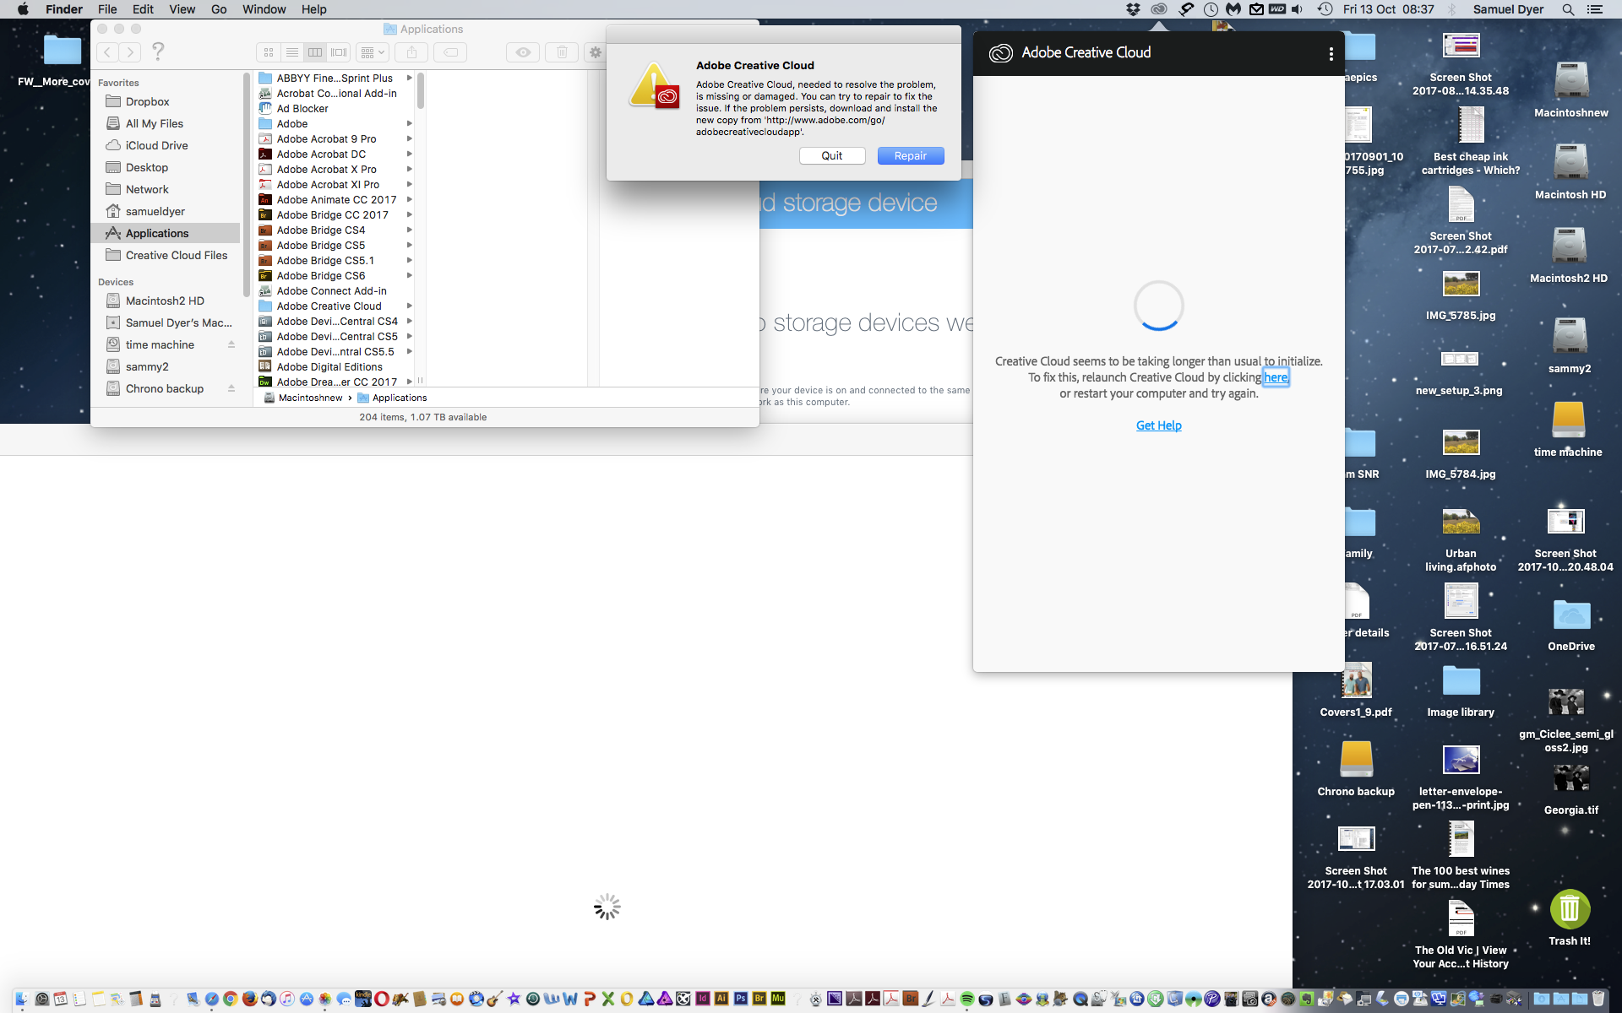The width and height of the screenshot is (1622, 1013).
Task: Open the Finder menu in menu bar
Action: click(x=64, y=9)
